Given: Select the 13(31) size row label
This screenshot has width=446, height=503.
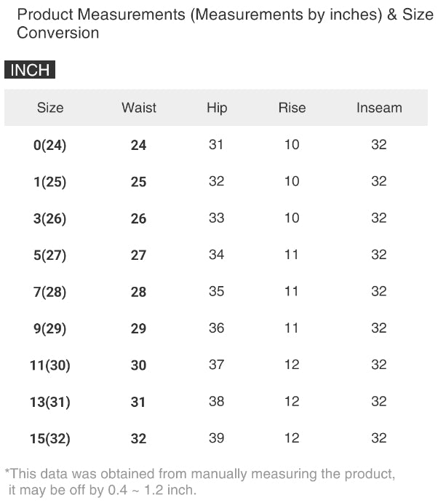Looking at the screenshot, I should (x=50, y=402).
